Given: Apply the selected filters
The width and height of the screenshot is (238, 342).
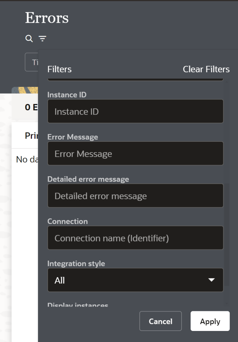Looking at the screenshot, I should 210,321.
